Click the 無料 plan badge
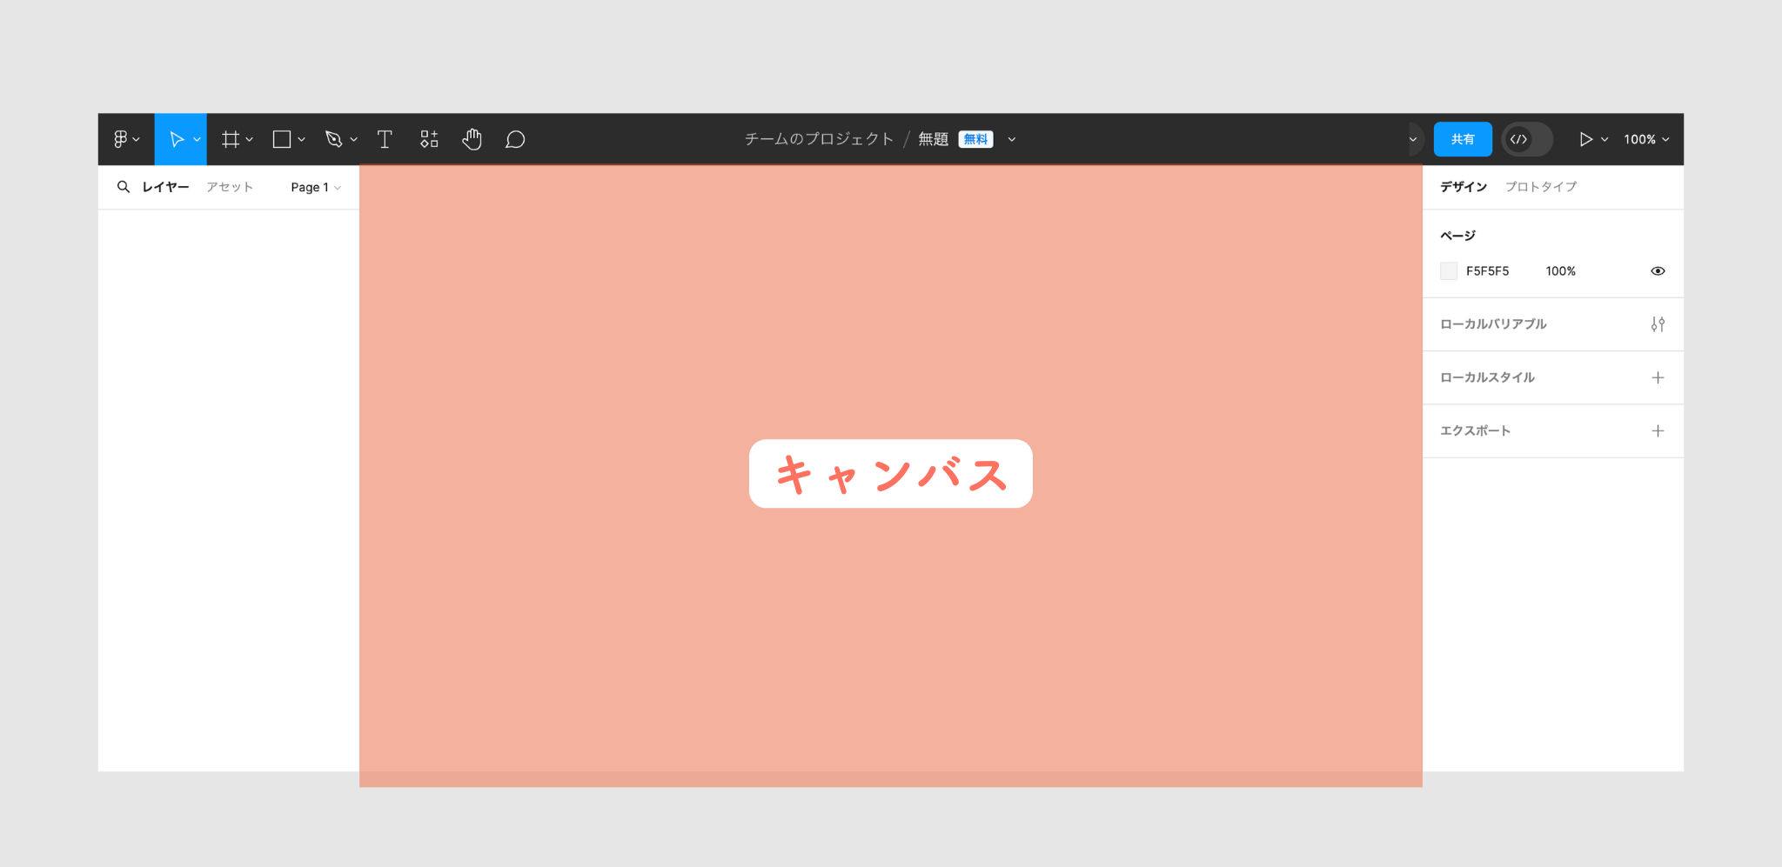This screenshot has width=1782, height=867. (976, 138)
